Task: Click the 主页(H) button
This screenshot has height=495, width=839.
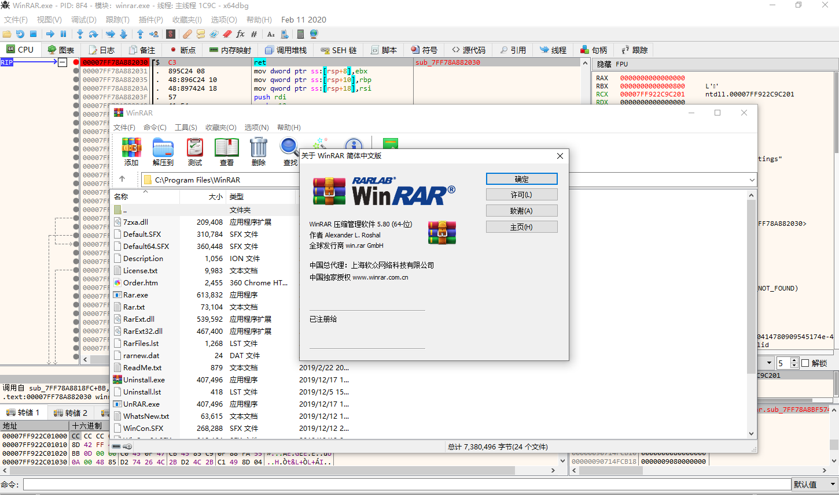Action: (x=522, y=227)
